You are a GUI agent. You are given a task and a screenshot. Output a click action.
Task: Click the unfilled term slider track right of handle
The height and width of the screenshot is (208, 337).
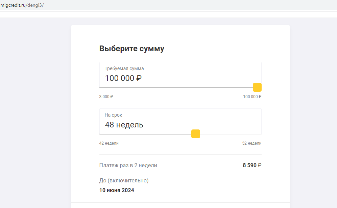(231, 134)
